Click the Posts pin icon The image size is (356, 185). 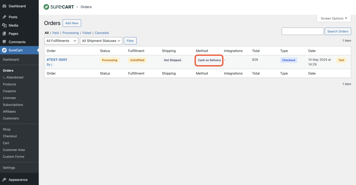pos(4,17)
